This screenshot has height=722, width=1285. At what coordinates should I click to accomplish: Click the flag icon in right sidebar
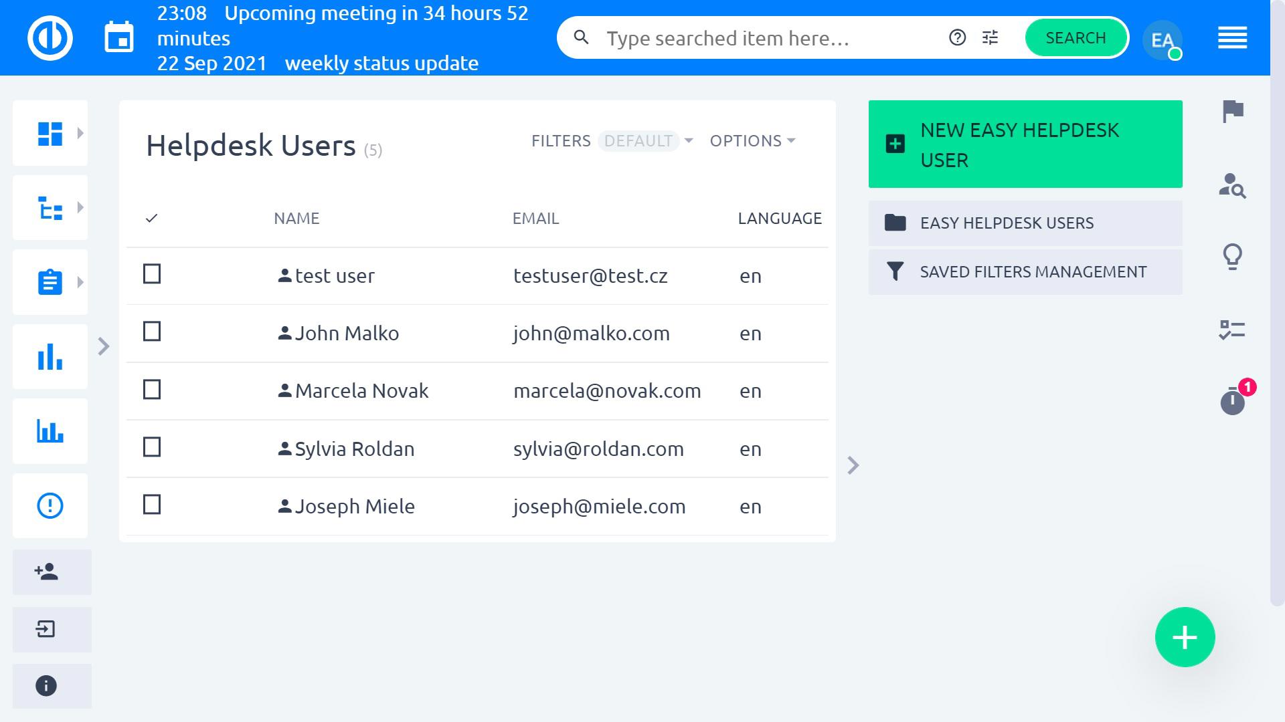point(1232,111)
